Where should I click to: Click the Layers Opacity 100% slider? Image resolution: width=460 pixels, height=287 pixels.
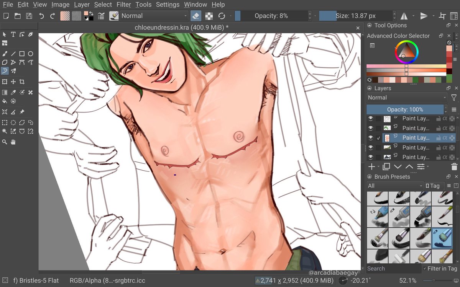(x=405, y=109)
